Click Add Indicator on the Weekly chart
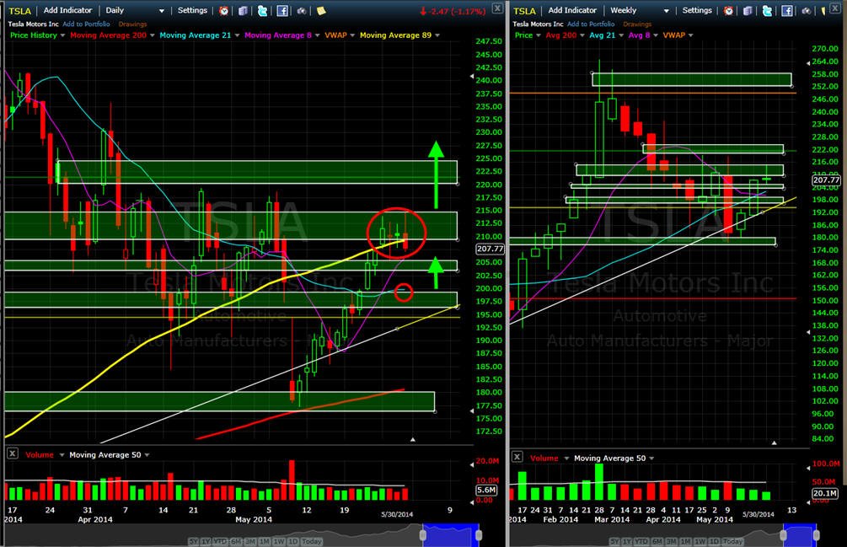This screenshot has width=847, height=547. tap(572, 10)
